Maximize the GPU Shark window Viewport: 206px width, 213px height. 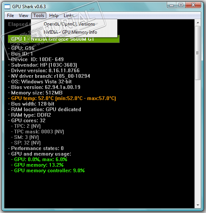coord(181,5)
